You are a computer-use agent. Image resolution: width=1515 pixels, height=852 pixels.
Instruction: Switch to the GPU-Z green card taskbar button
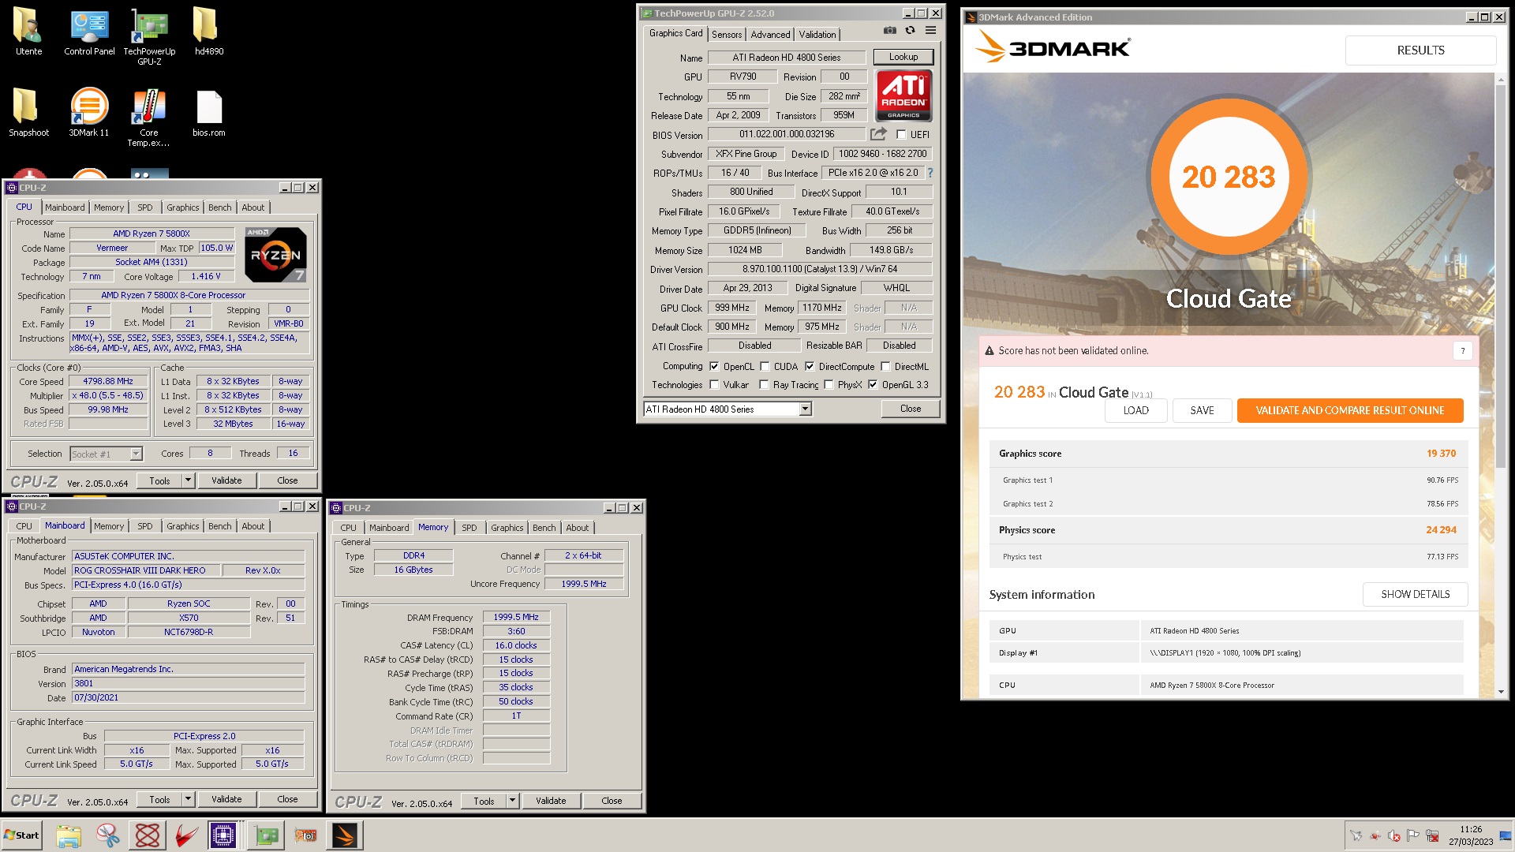[x=267, y=835]
